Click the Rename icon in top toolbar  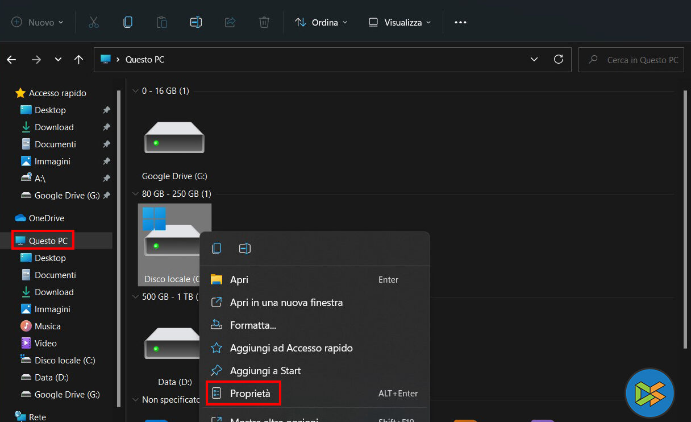point(196,22)
